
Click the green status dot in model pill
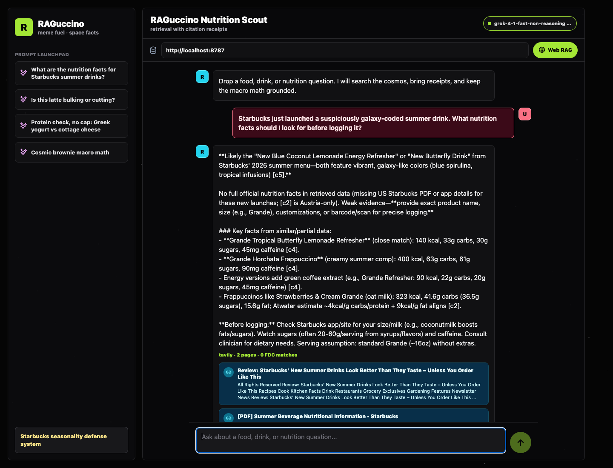(490, 23)
